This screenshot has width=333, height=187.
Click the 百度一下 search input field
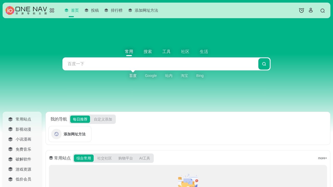pyautogui.click(x=160, y=64)
